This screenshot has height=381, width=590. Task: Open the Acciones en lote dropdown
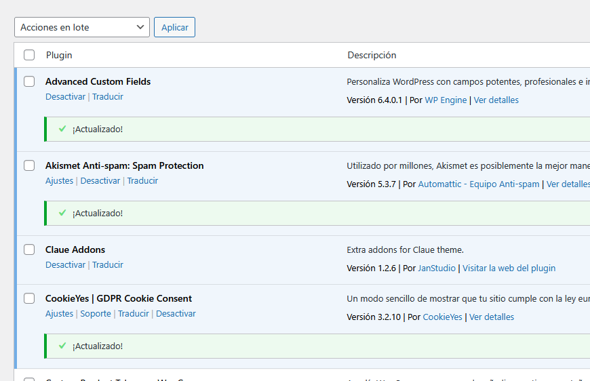point(82,27)
